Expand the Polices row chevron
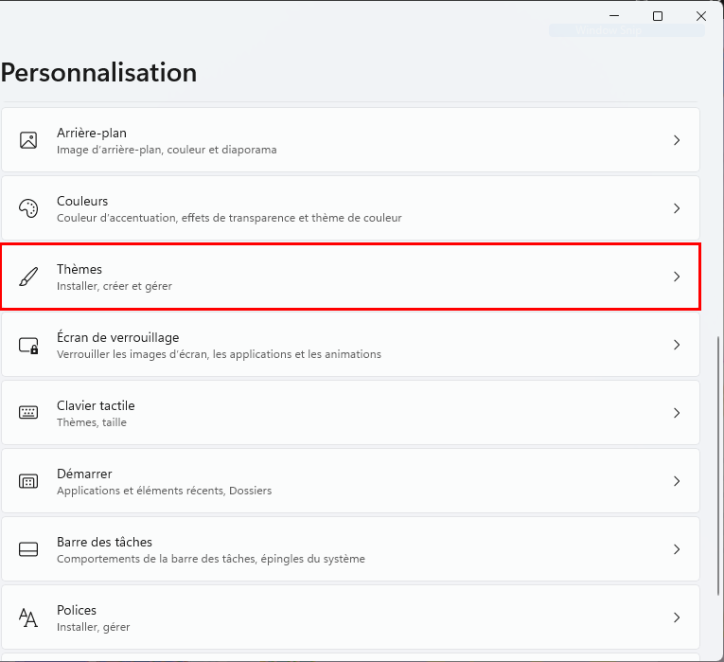The image size is (724, 662). coord(677,617)
